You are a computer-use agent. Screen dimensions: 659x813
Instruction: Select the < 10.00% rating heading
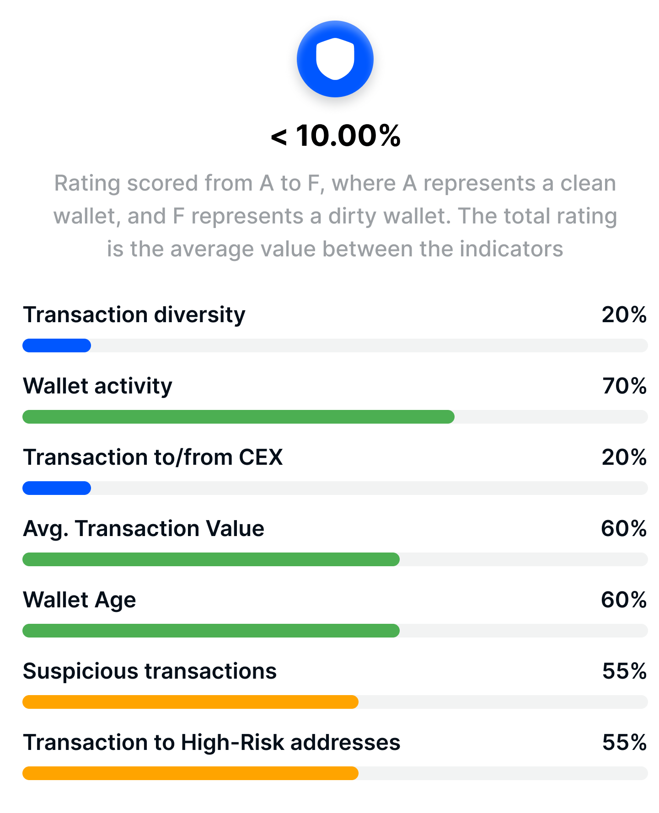(336, 136)
